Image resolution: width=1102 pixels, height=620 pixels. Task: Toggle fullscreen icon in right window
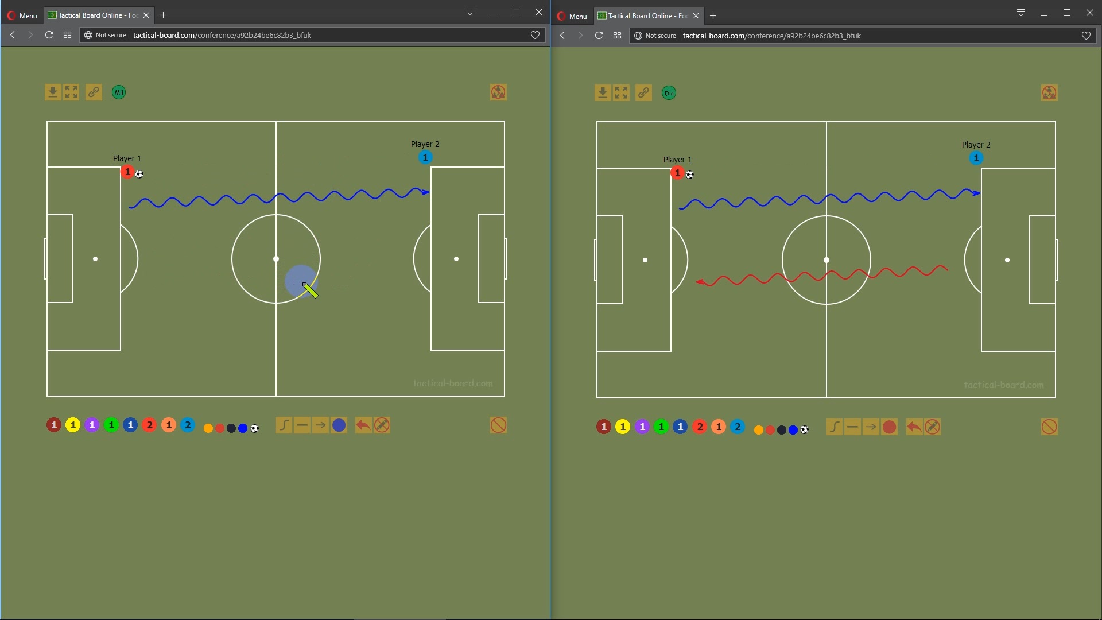click(x=621, y=93)
